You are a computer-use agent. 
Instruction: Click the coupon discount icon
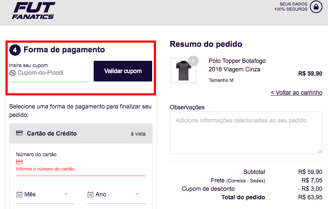coord(12,73)
